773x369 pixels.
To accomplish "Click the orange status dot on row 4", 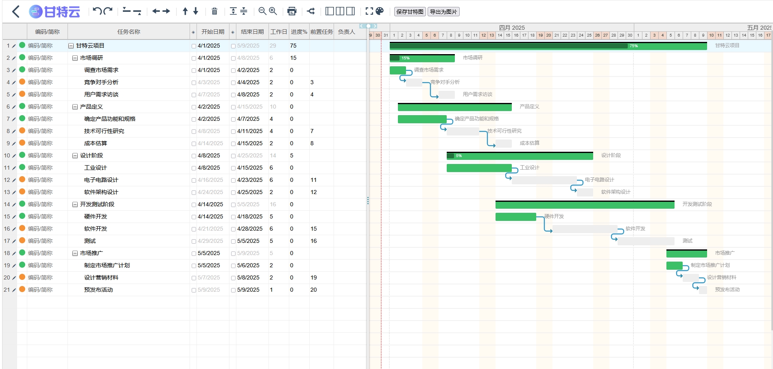I will [x=22, y=82].
